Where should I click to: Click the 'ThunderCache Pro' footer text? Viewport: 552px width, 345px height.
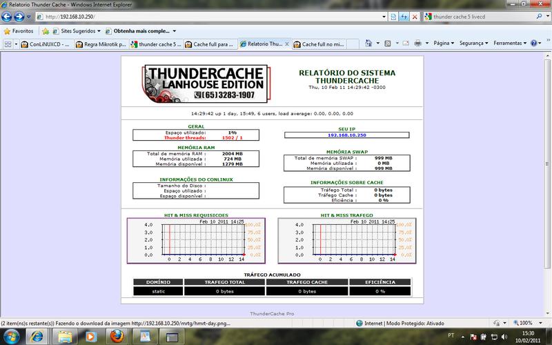click(272, 313)
